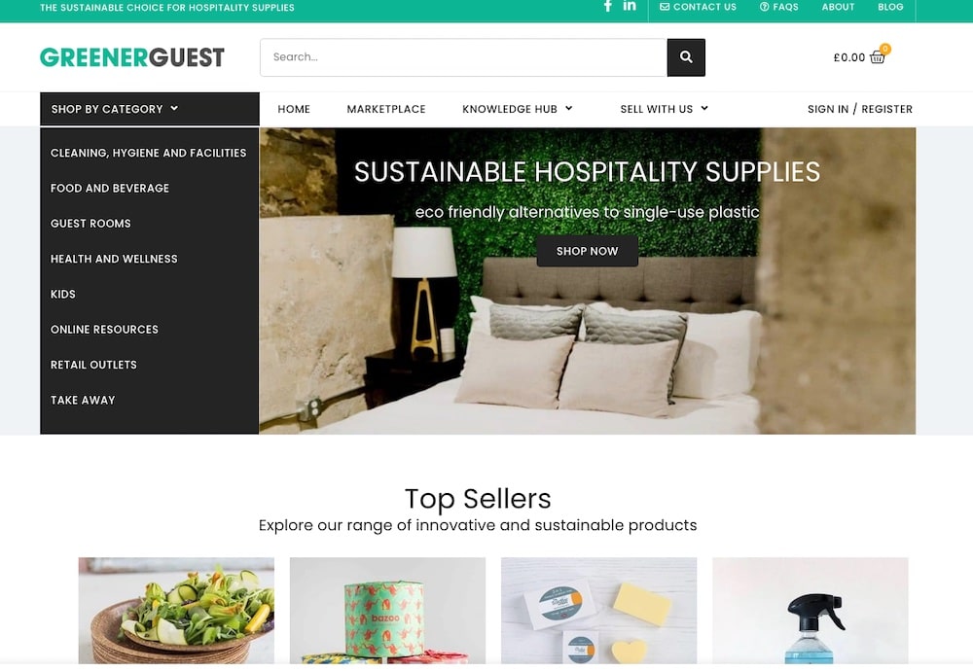
Task: Open Sign In / Register link
Action: click(x=859, y=109)
